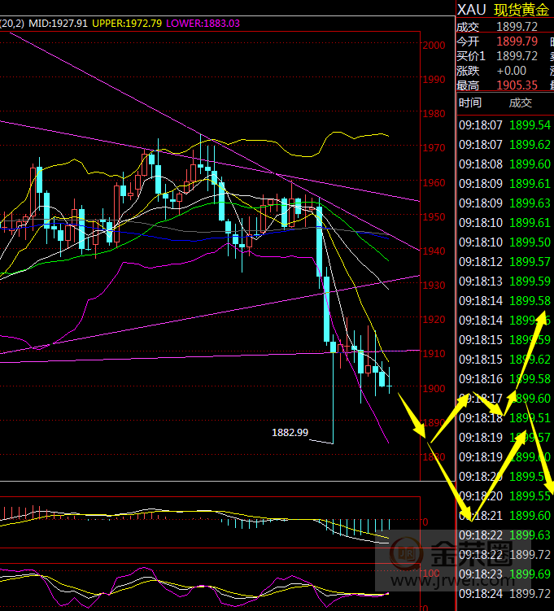The height and width of the screenshot is (611, 554).
Task: Select the MID:1927.91 Bollinger label
Action: pyautogui.click(x=58, y=24)
